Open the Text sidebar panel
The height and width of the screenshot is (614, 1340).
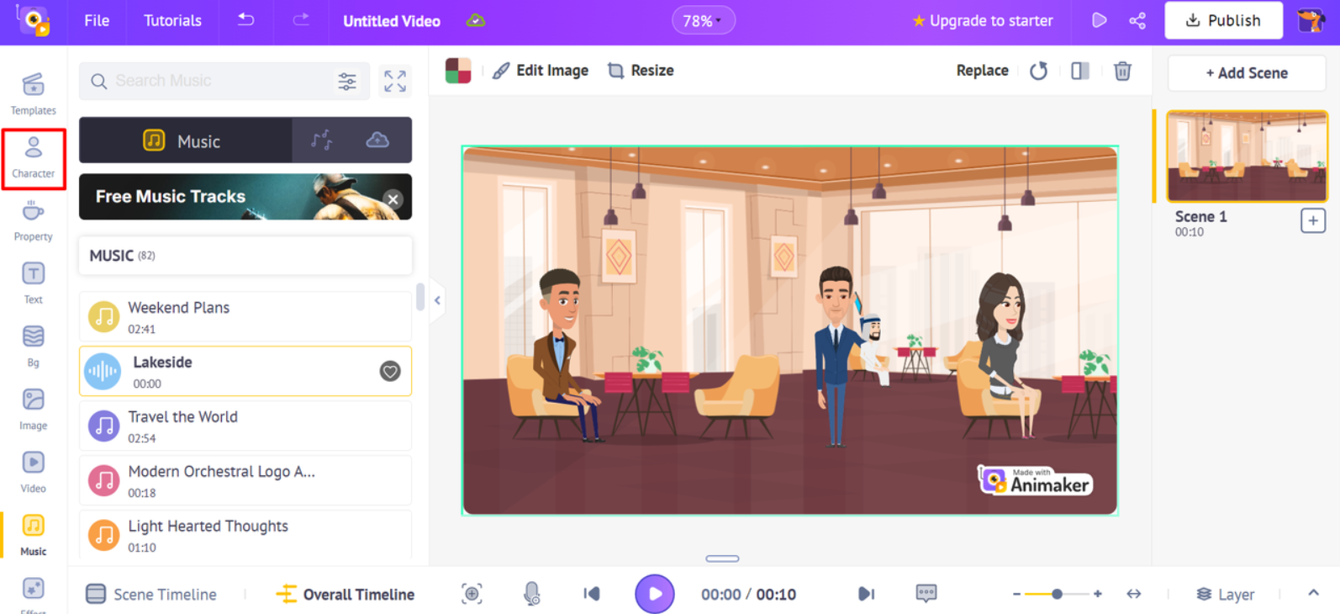33,283
